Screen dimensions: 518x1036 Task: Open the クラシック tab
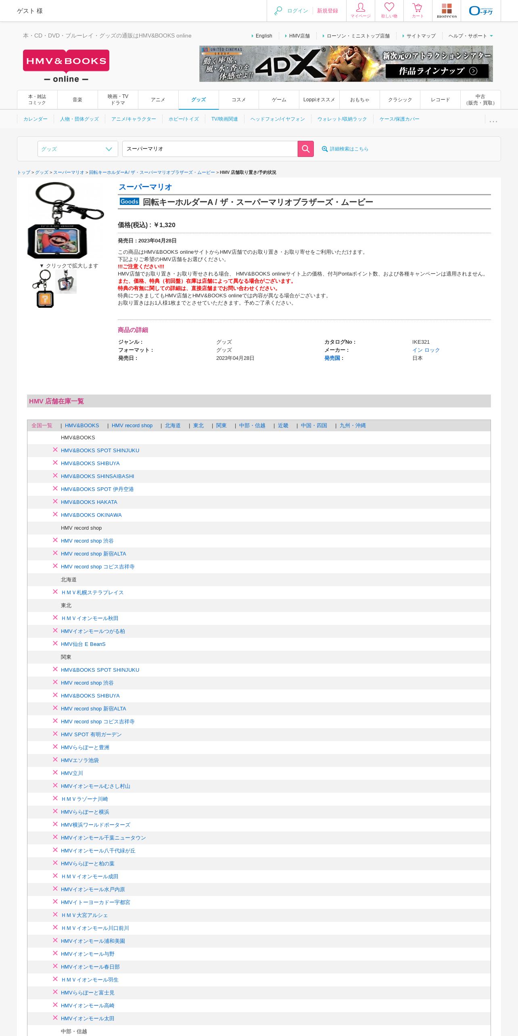pos(400,100)
